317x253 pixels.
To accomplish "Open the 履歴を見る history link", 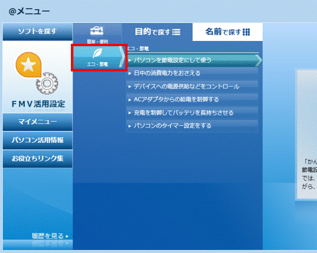I will pyautogui.click(x=50, y=236).
